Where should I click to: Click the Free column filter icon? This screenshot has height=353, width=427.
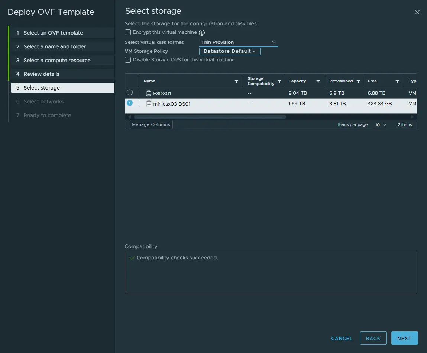pyautogui.click(x=397, y=81)
